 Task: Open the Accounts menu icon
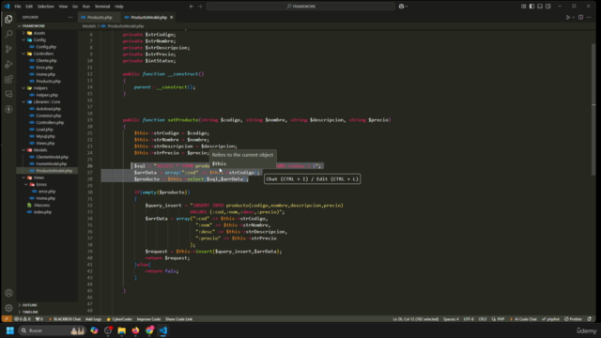8,293
